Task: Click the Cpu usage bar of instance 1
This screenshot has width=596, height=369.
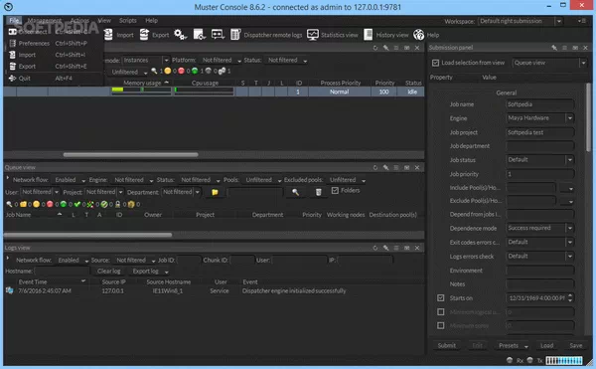Action: [x=204, y=92]
